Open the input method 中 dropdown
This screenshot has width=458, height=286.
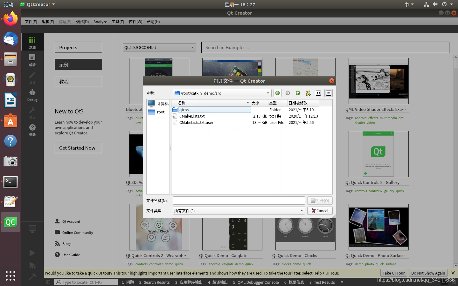click(x=409, y=4)
